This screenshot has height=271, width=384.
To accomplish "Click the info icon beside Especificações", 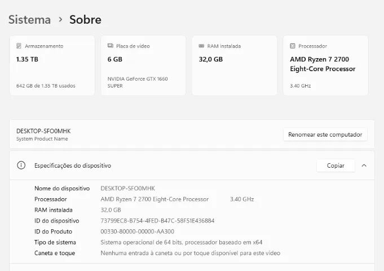I will point(21,165).
